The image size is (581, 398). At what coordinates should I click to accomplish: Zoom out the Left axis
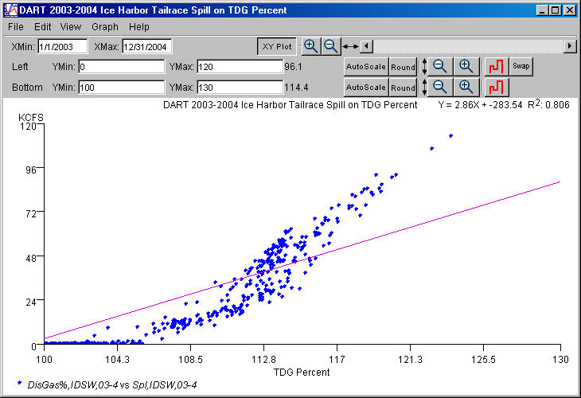pyautogui.click(x=439, y=66)
